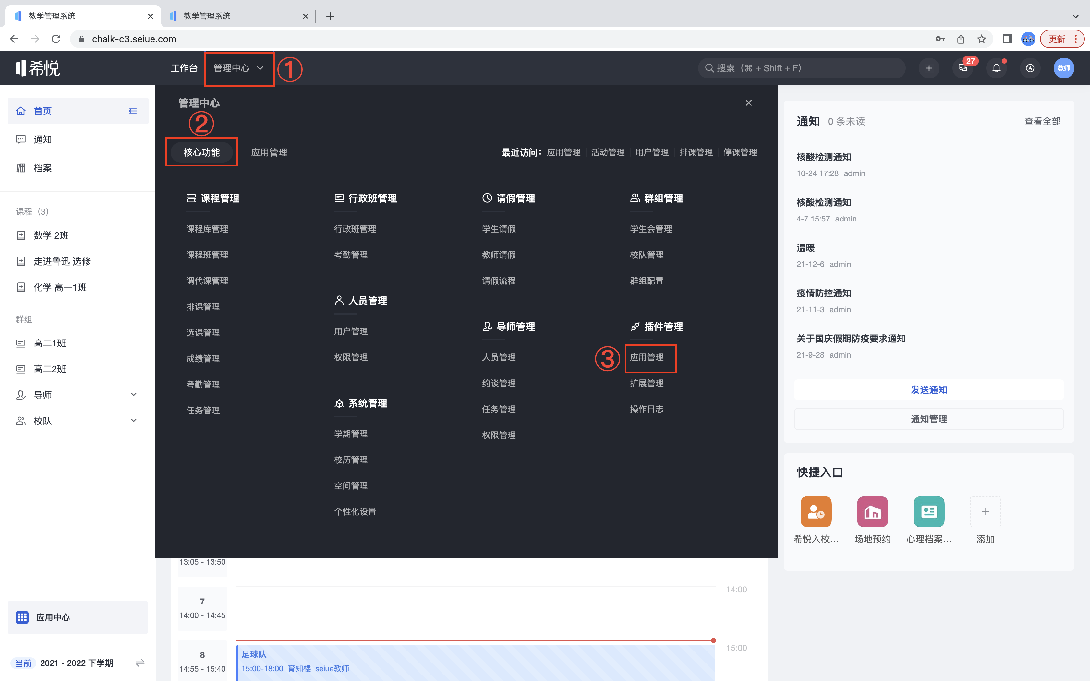Screen dimensions: 1090x681
Task: Open the browser tab list chevron
Action: [x=1076, y=16]
